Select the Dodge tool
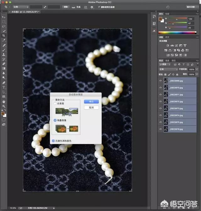 [x=4, y=78]
